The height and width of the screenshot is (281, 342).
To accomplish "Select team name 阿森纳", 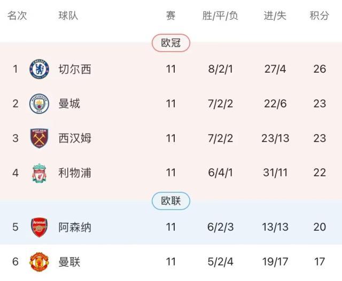I will (75, 227).
